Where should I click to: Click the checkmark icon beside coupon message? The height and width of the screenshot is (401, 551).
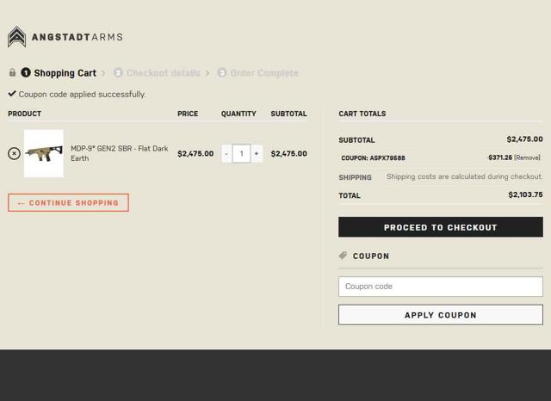pyautogui.click(x=12, y=94)
